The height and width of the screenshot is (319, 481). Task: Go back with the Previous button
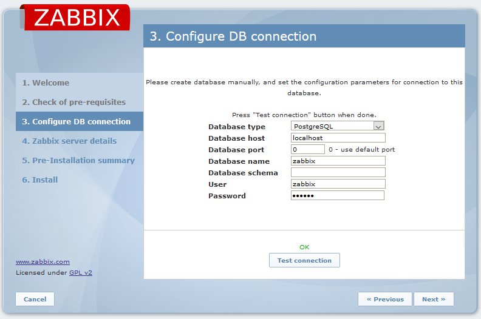coord(384,299)
